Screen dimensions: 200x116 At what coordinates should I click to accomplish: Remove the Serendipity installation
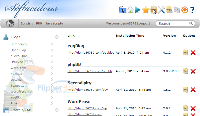coord(193,90)
